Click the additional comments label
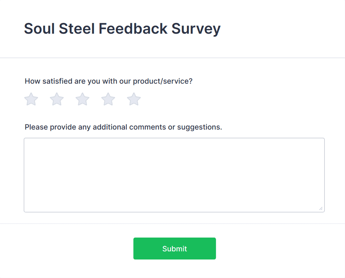Screen dimensions: 345x278 (123, 127)
